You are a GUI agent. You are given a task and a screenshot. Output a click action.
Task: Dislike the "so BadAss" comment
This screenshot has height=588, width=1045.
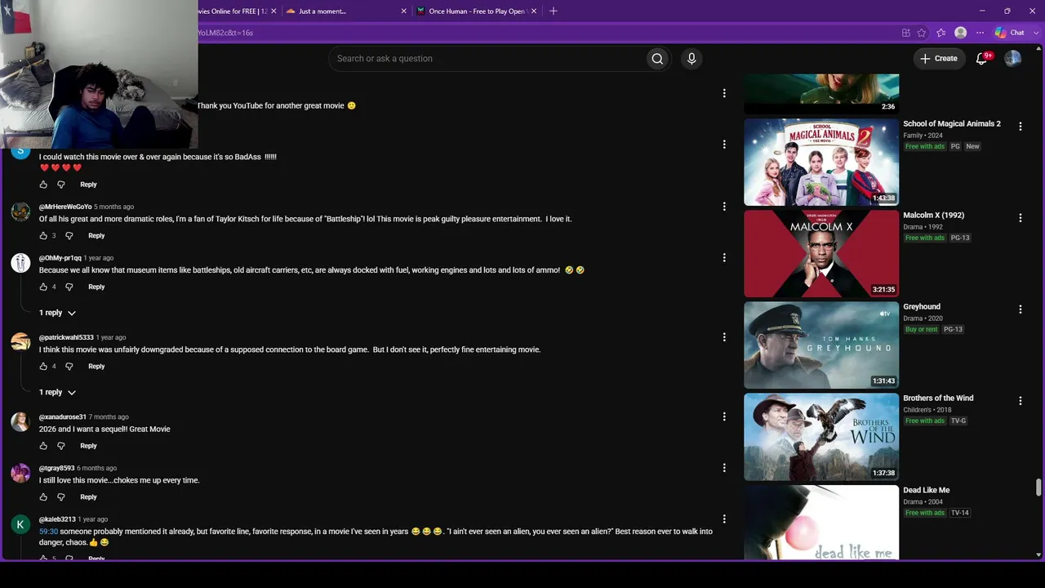click(61, 185)
